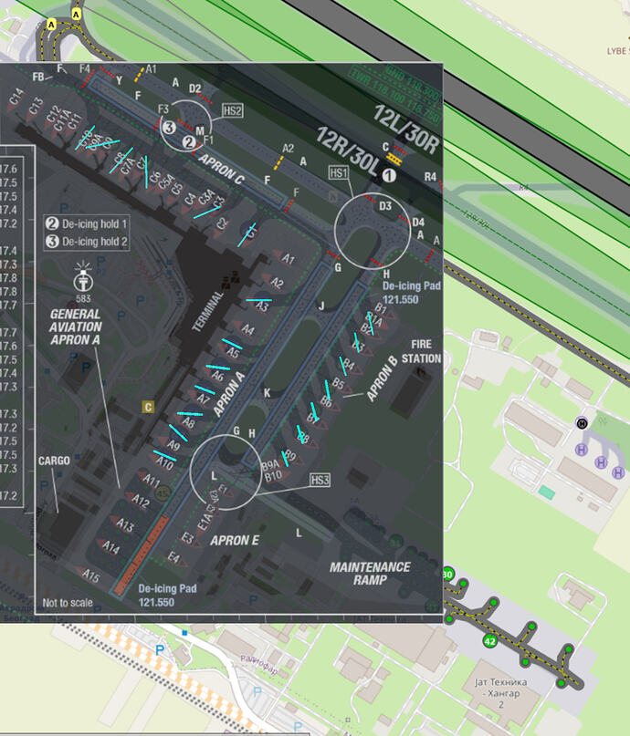630x736 pixels.
Task: Click the yellow A marker on the left taxiway curve
Action: click(x=51, y=24)
